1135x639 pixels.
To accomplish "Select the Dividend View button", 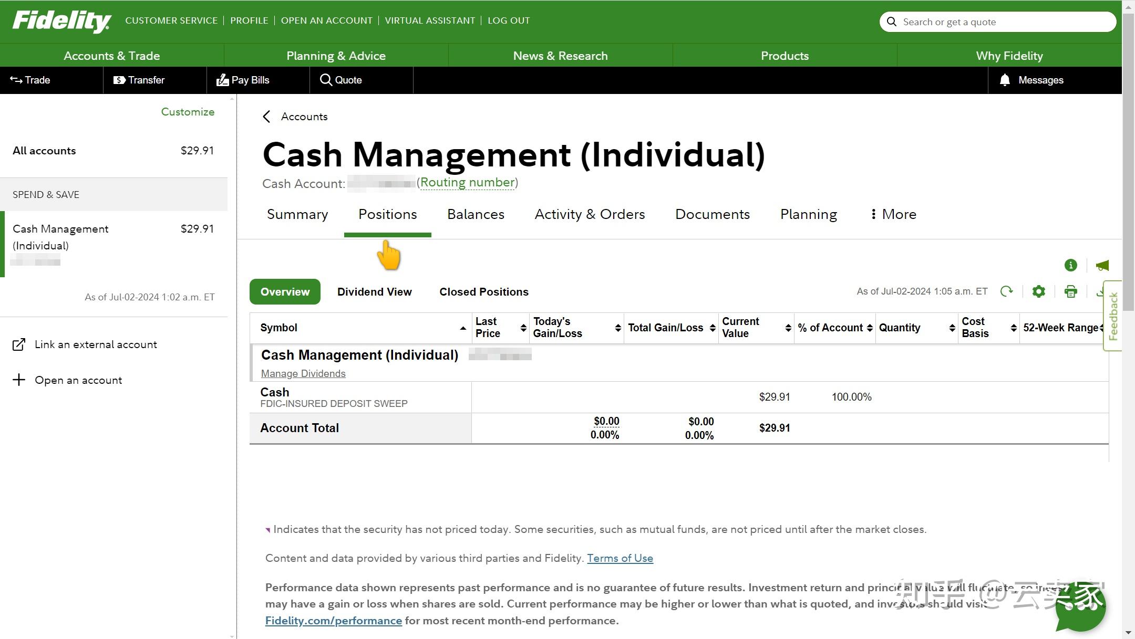I will tap(374, 292).
